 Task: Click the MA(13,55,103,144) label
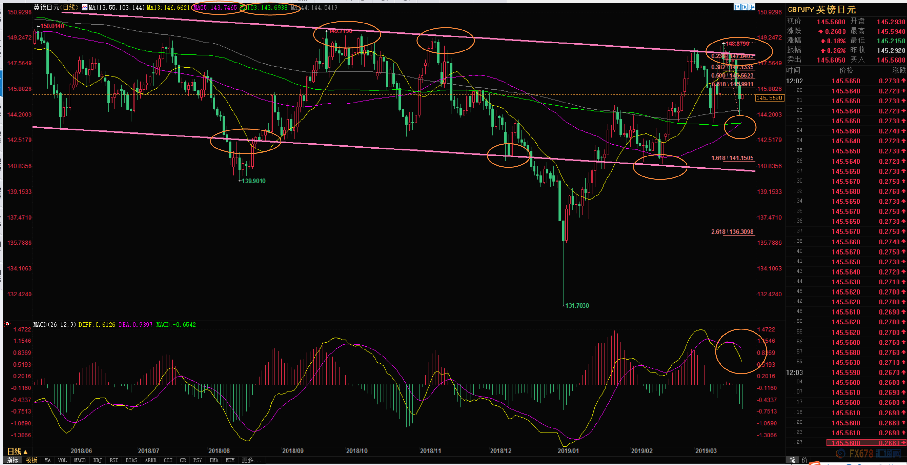[x=117, y=7]
